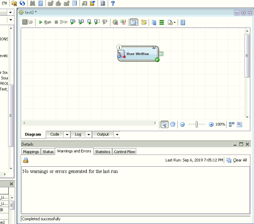Click the zoom out minus button
Viewport: 254px width, 224px height.
[x=182, y=124]
